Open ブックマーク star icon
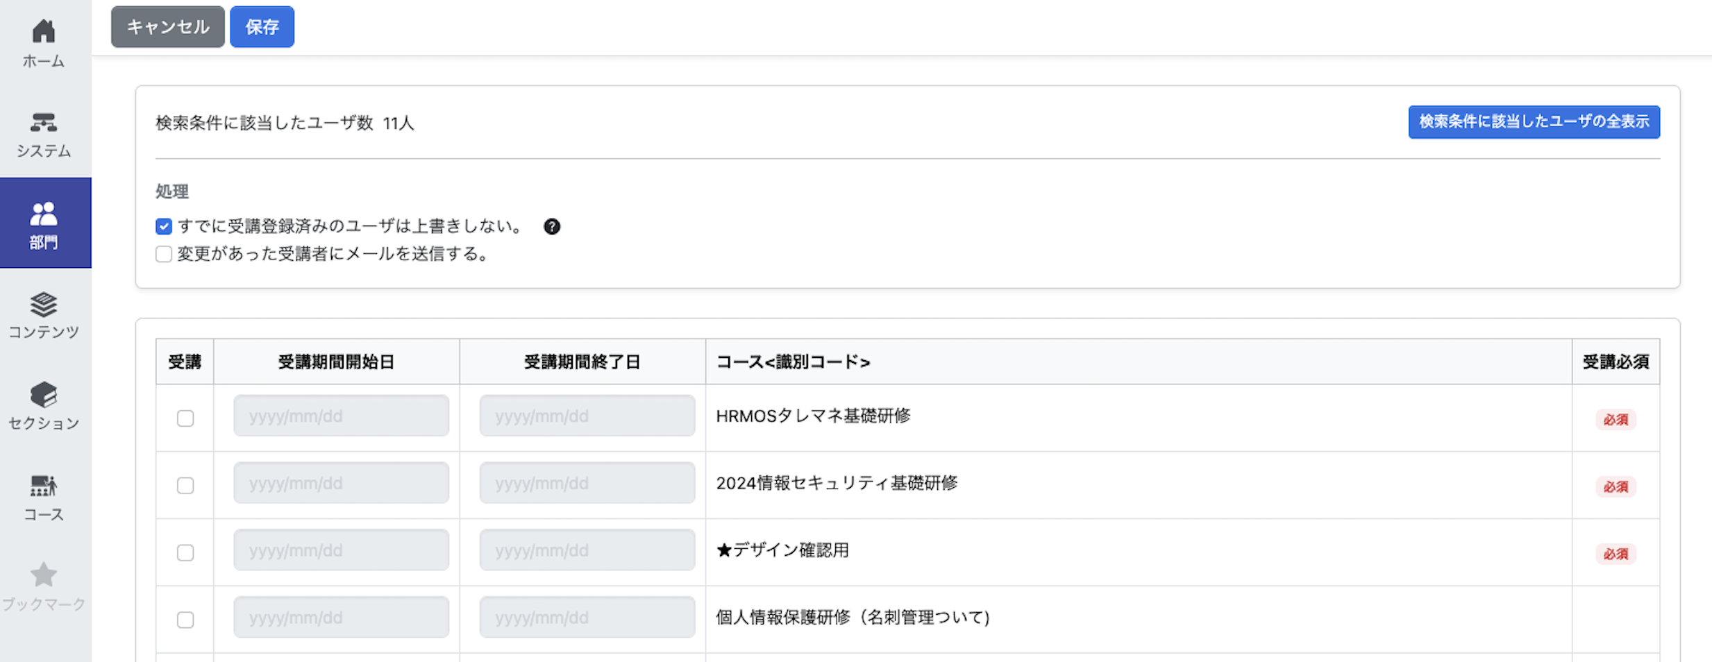Image resolution: width=1712 pixels, height=662 pixels. 44,575
